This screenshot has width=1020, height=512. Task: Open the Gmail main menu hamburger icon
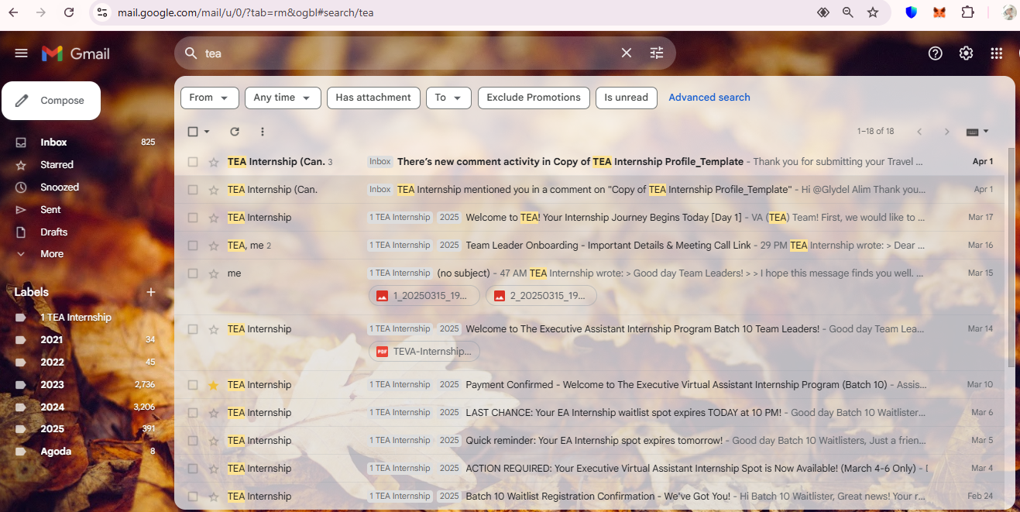click(21, 53)
